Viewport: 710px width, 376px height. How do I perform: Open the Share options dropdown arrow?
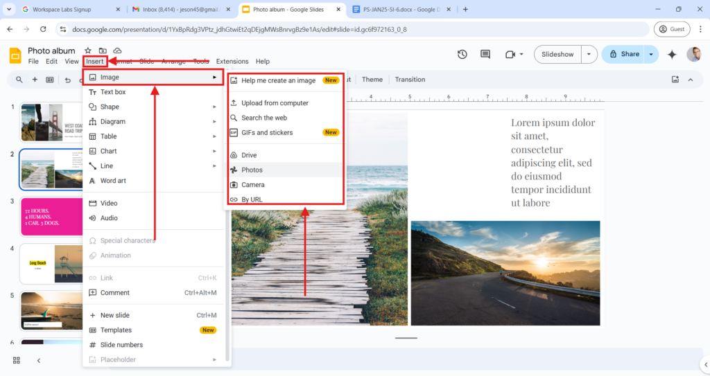[651, 54]
